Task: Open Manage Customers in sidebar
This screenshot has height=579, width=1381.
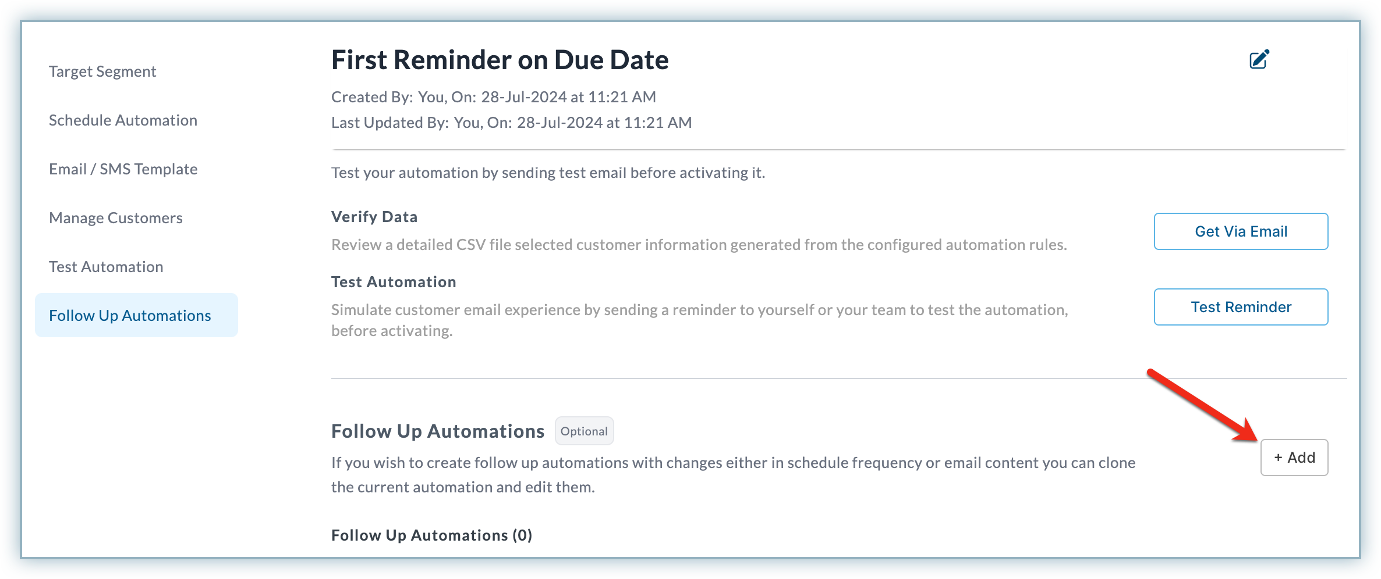Action: click(115, 218)
